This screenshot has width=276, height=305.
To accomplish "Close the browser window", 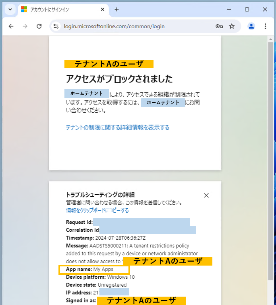I will click(265, 9).
